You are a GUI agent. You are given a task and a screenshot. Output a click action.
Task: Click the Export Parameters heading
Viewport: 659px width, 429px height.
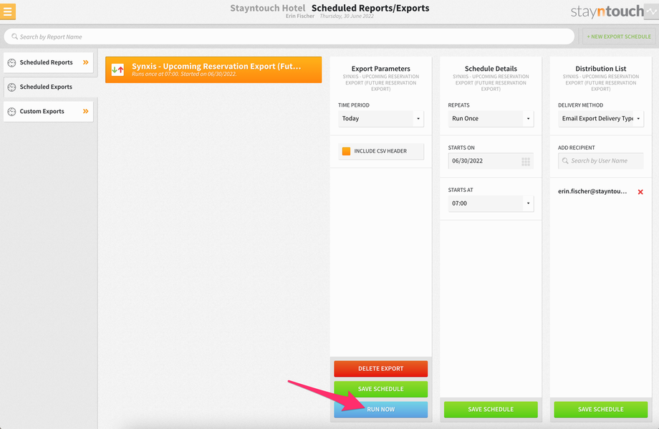(381, 69)
